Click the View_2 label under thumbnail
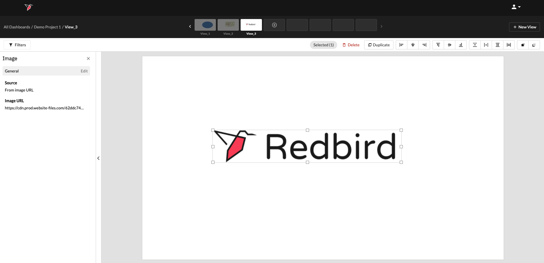The image size is (544, 263). coord(228,34)
